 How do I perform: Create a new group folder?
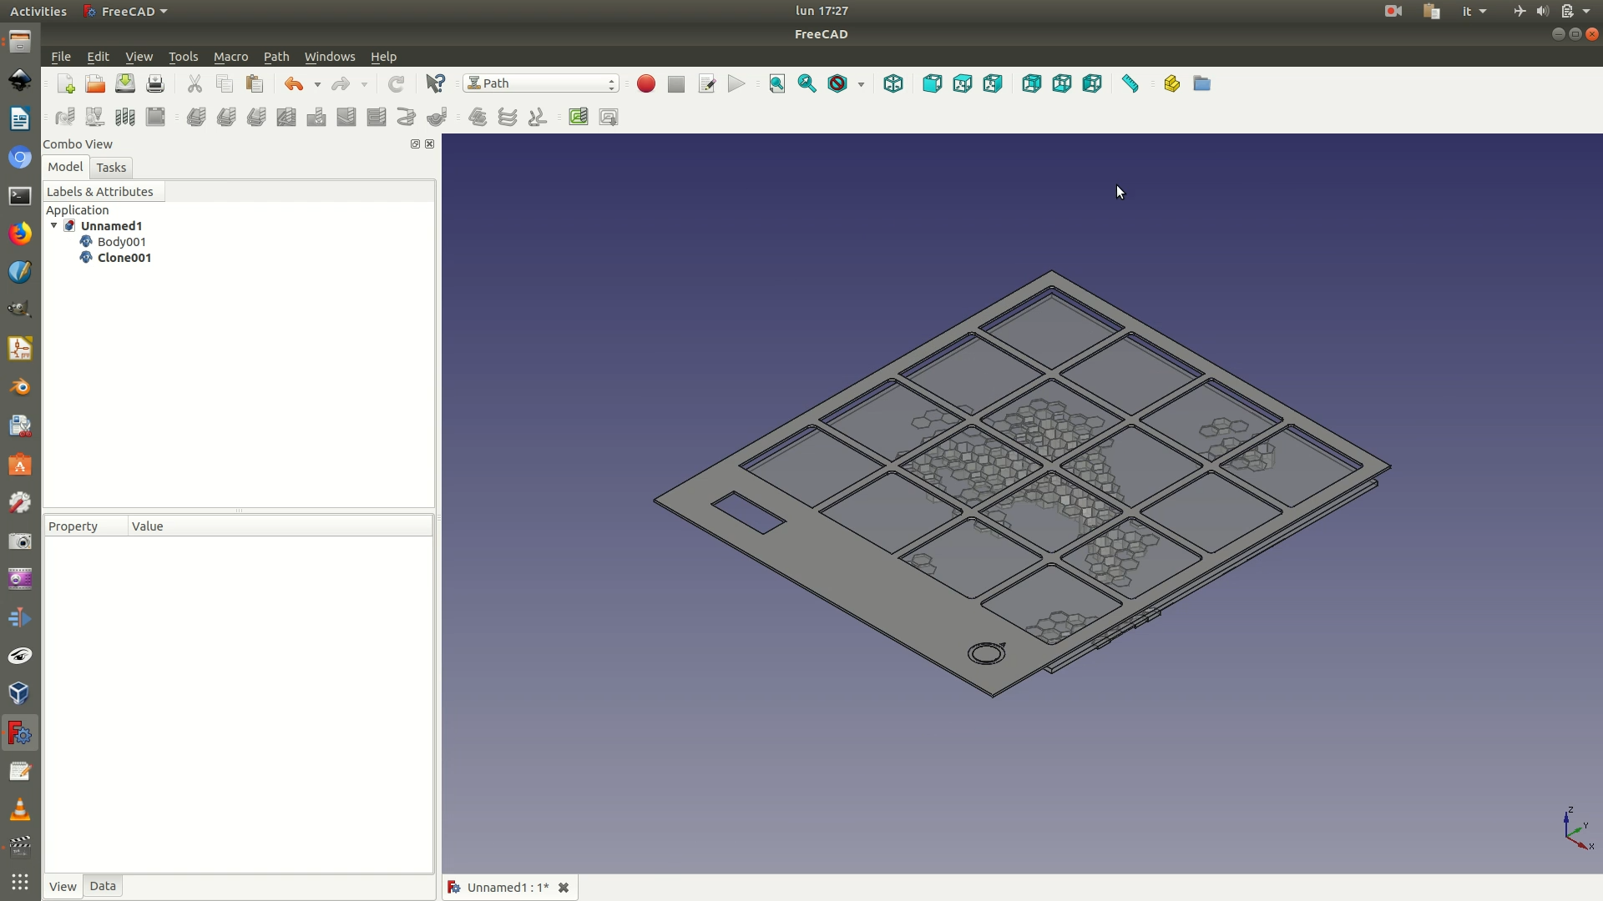coord(1201,83)
